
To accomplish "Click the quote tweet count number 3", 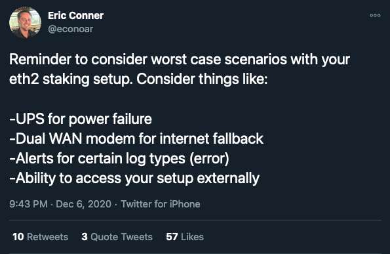I will coord(85,237).
